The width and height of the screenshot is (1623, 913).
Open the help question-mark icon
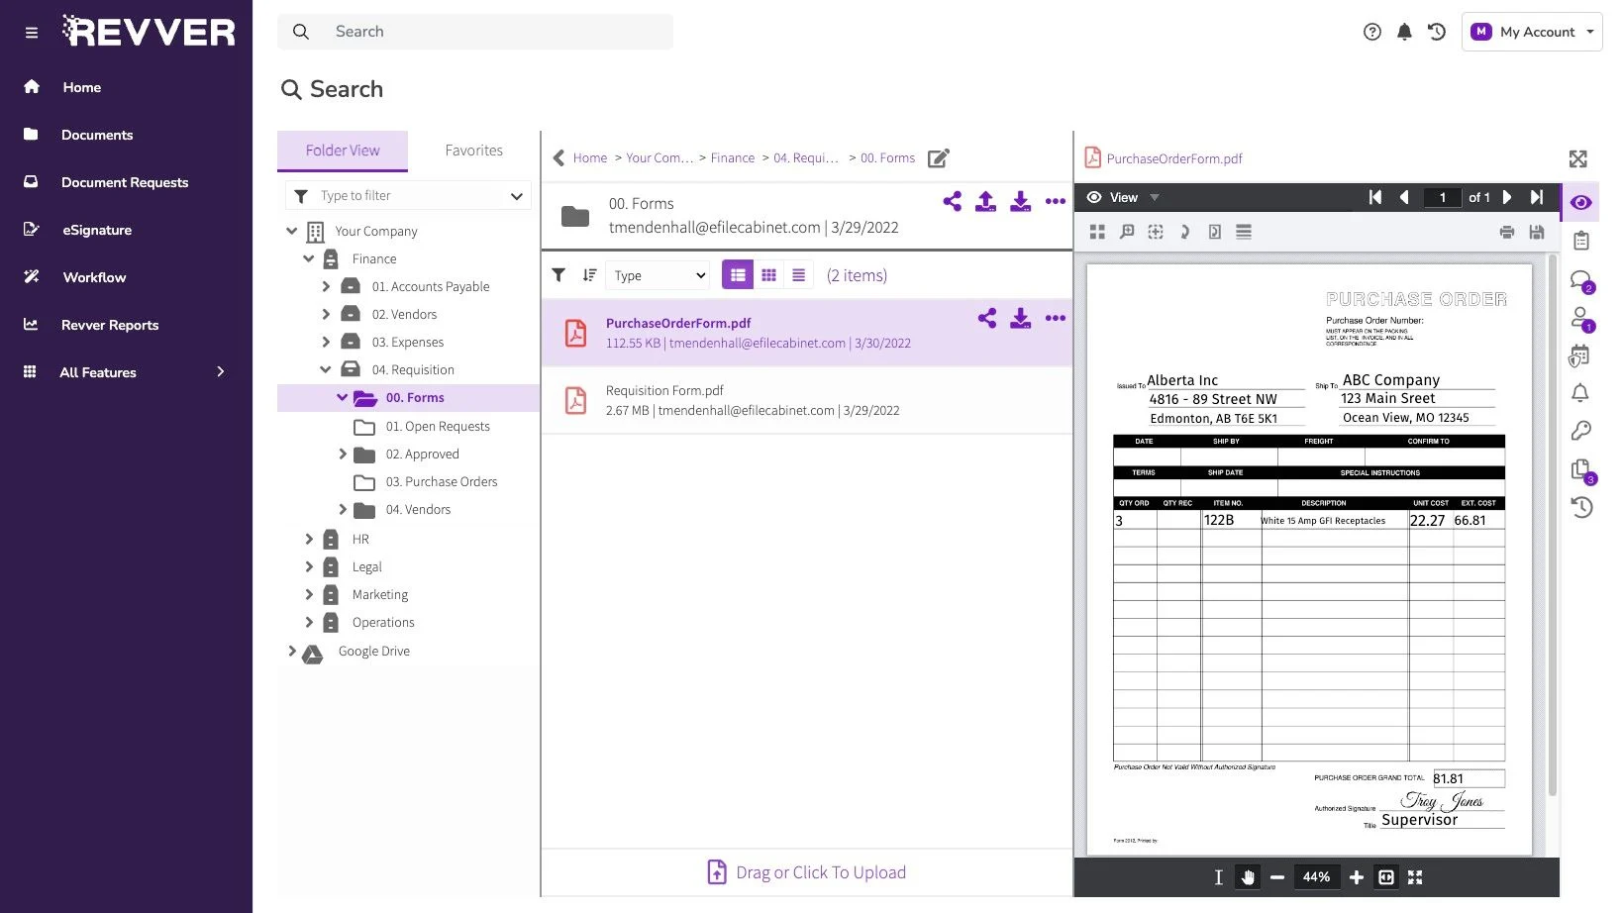click(1371, 32)
